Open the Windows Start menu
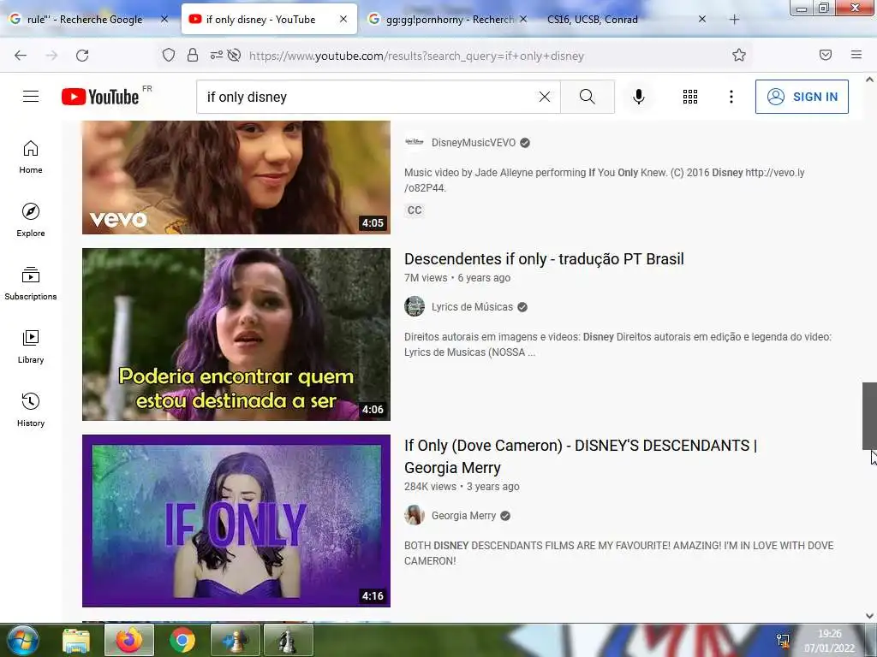Viewport: 877px width, 657px height. tap(22, 640)
